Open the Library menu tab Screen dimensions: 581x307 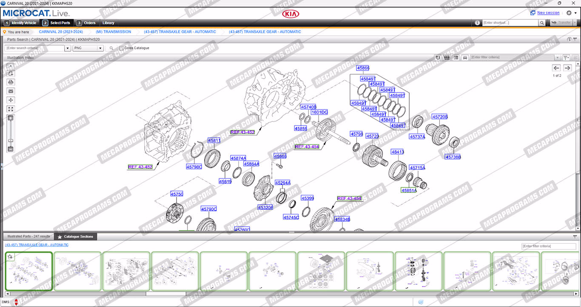click(x=108, y=23)
